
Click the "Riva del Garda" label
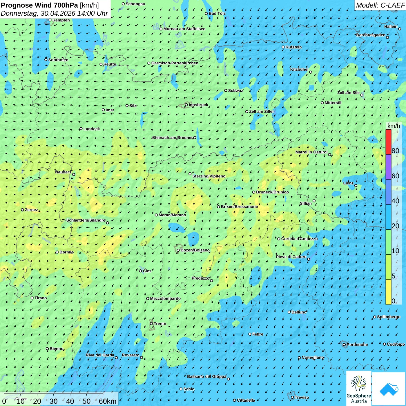pyautogui.click(x=100, y=355)
